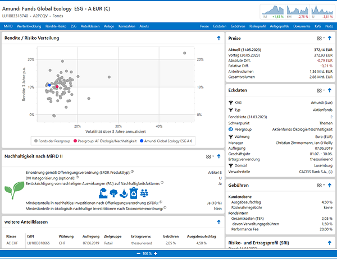
Task: Zoom in with the plus button
Action: pyautogui.click(x=156, y=253)
